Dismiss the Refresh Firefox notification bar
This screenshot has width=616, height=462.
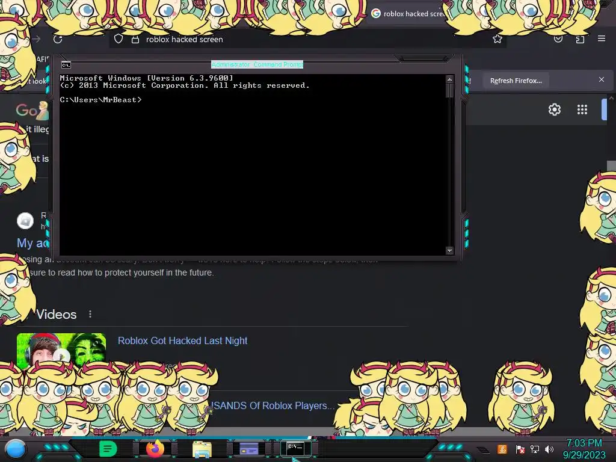click(x=602, y=80)
